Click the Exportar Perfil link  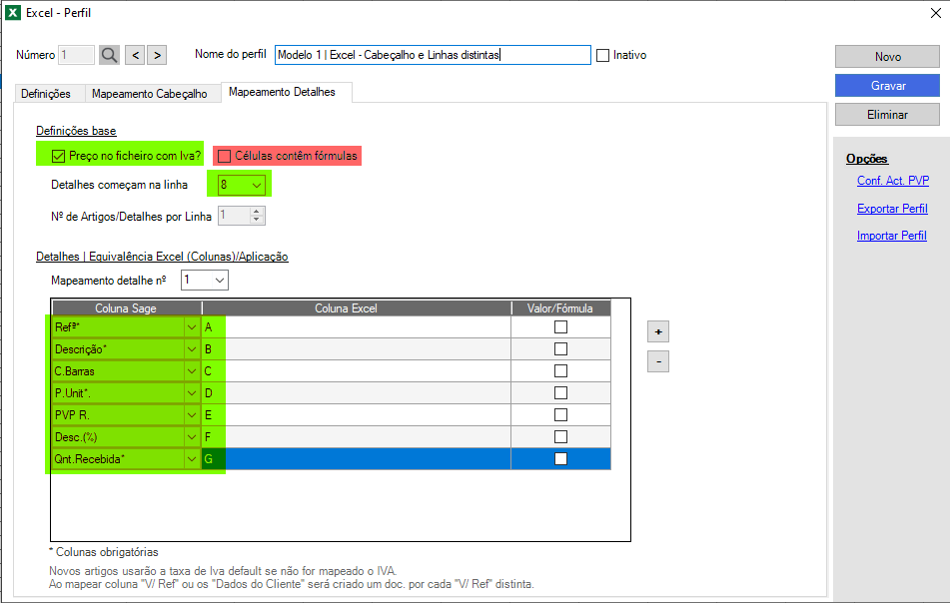(x=892, y=209)
